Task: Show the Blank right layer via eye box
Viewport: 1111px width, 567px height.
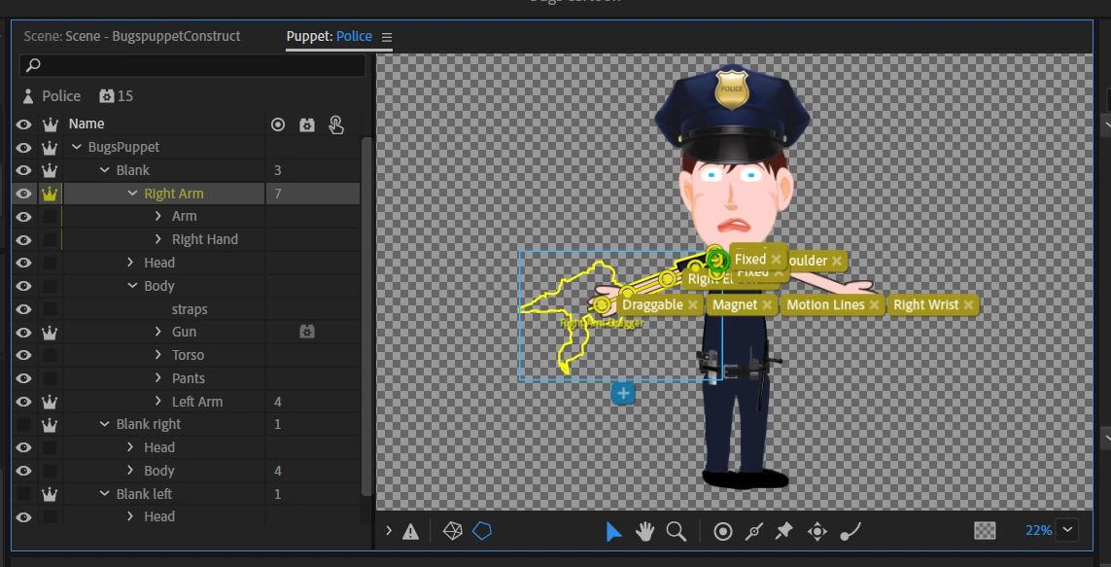Action: (x=23, y=425)
